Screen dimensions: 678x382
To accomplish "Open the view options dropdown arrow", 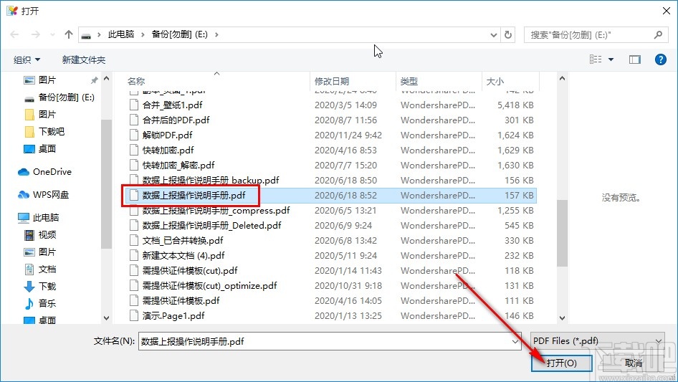I will point(611,59).
